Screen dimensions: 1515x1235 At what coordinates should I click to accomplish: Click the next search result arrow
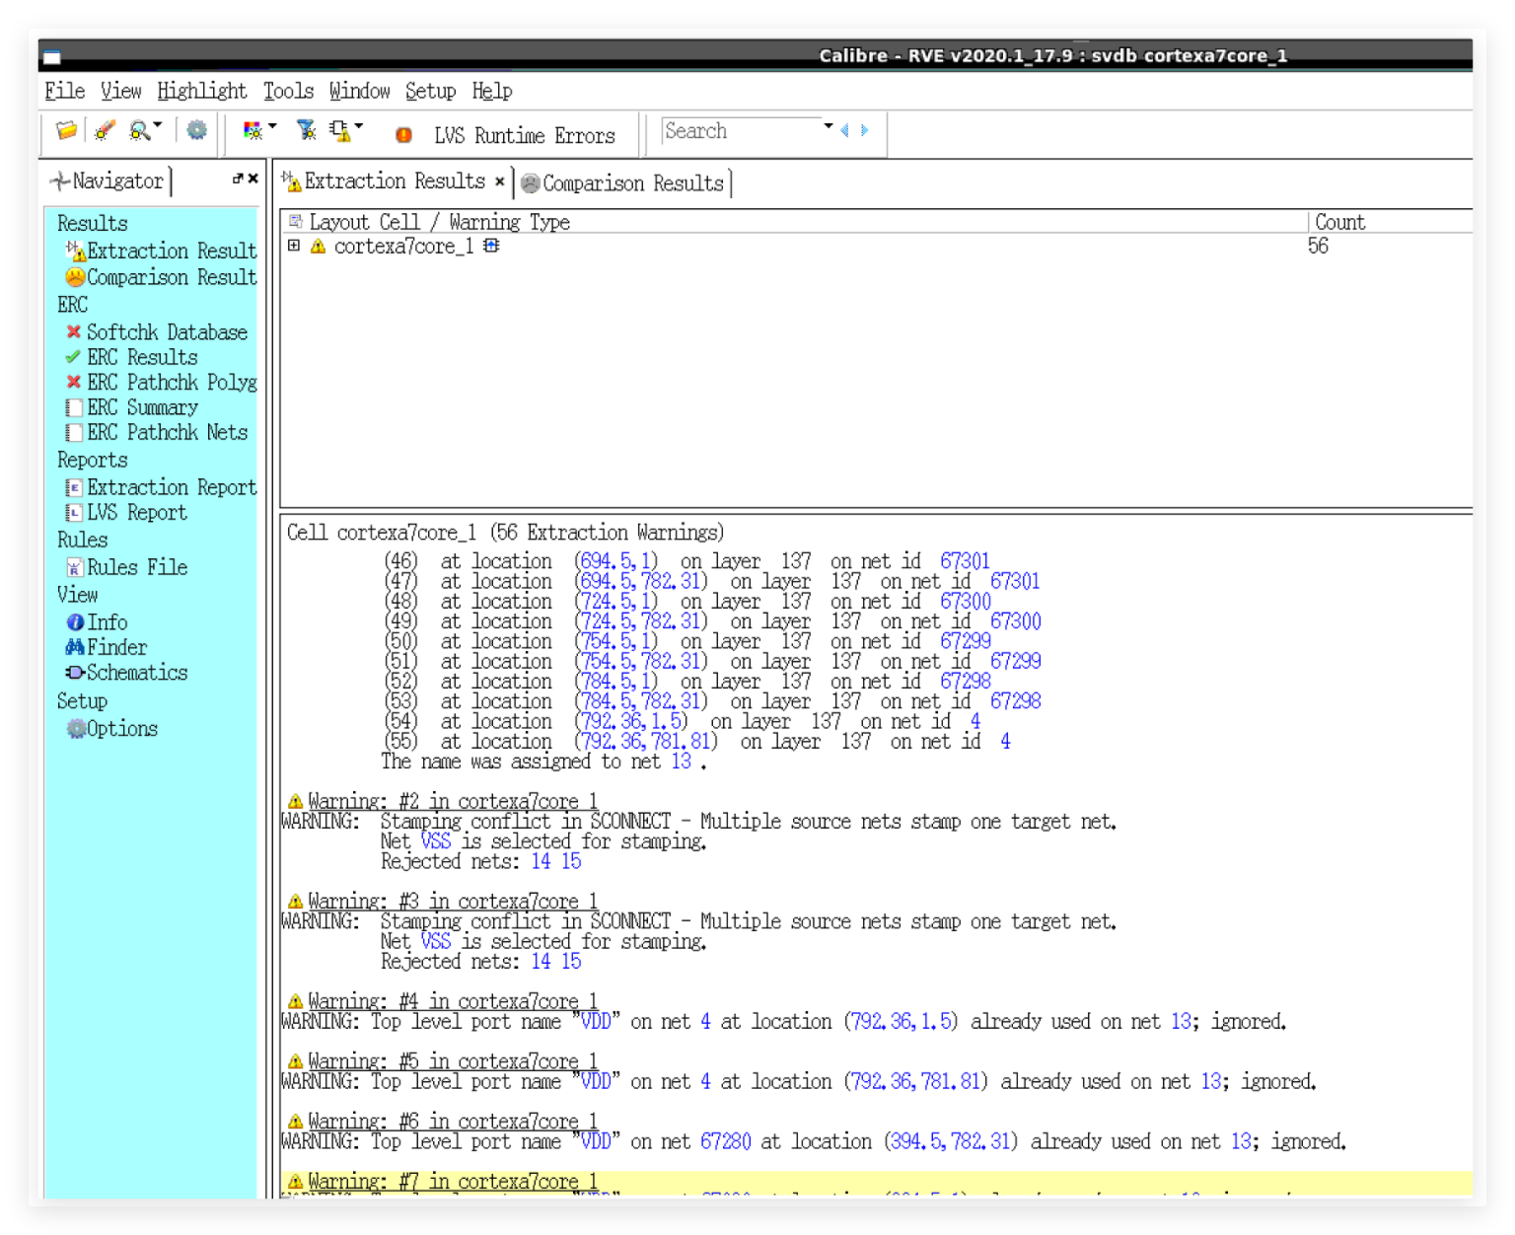point(864,130)
